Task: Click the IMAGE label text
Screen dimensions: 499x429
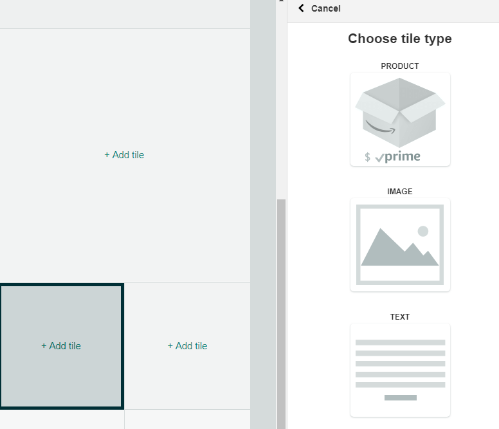Action: tap(400, 192)
